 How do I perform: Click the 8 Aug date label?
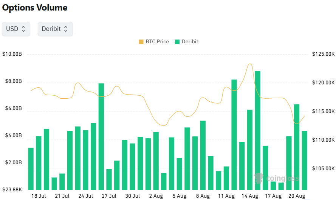tap(203, 196)
